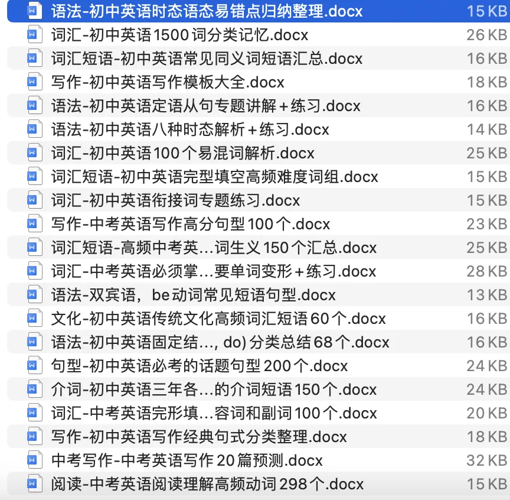
Task: Click the 26 KB size of 词汇-初中英语1500词分类记忆.docx
Action: pyautogui.click(x=487, y=35)
